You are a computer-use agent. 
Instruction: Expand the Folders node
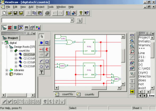(7, 74)
